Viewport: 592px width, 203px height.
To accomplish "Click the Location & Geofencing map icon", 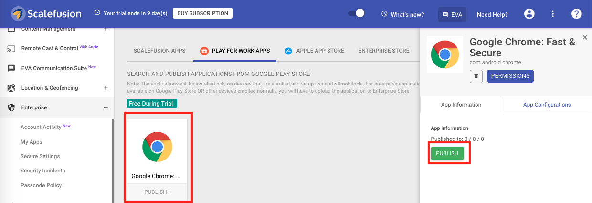I will coord(11,88).
